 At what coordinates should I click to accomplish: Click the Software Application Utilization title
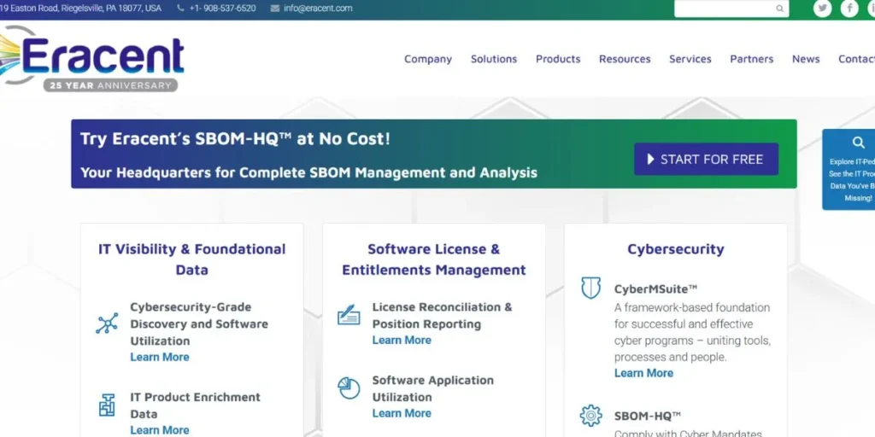(433, 388)
